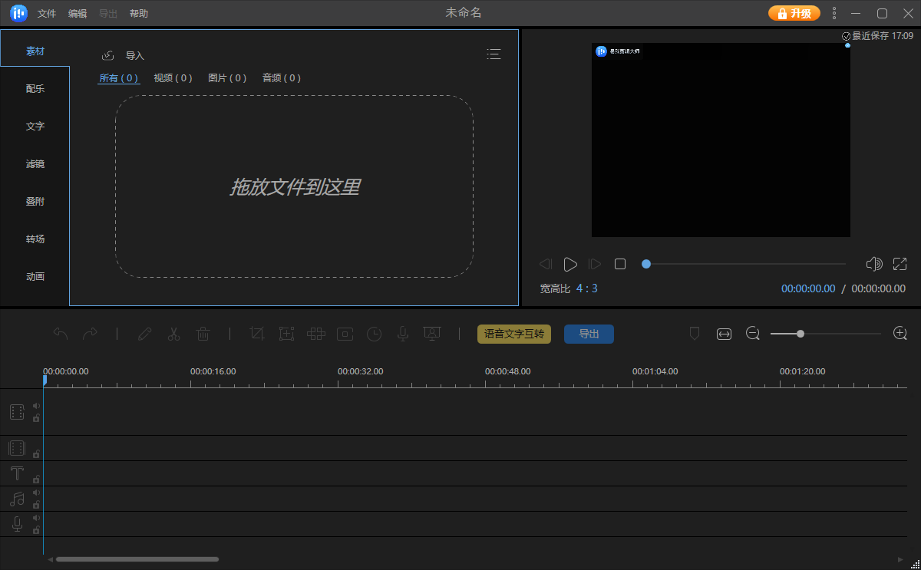Click the preview playback progress slider

744,264
